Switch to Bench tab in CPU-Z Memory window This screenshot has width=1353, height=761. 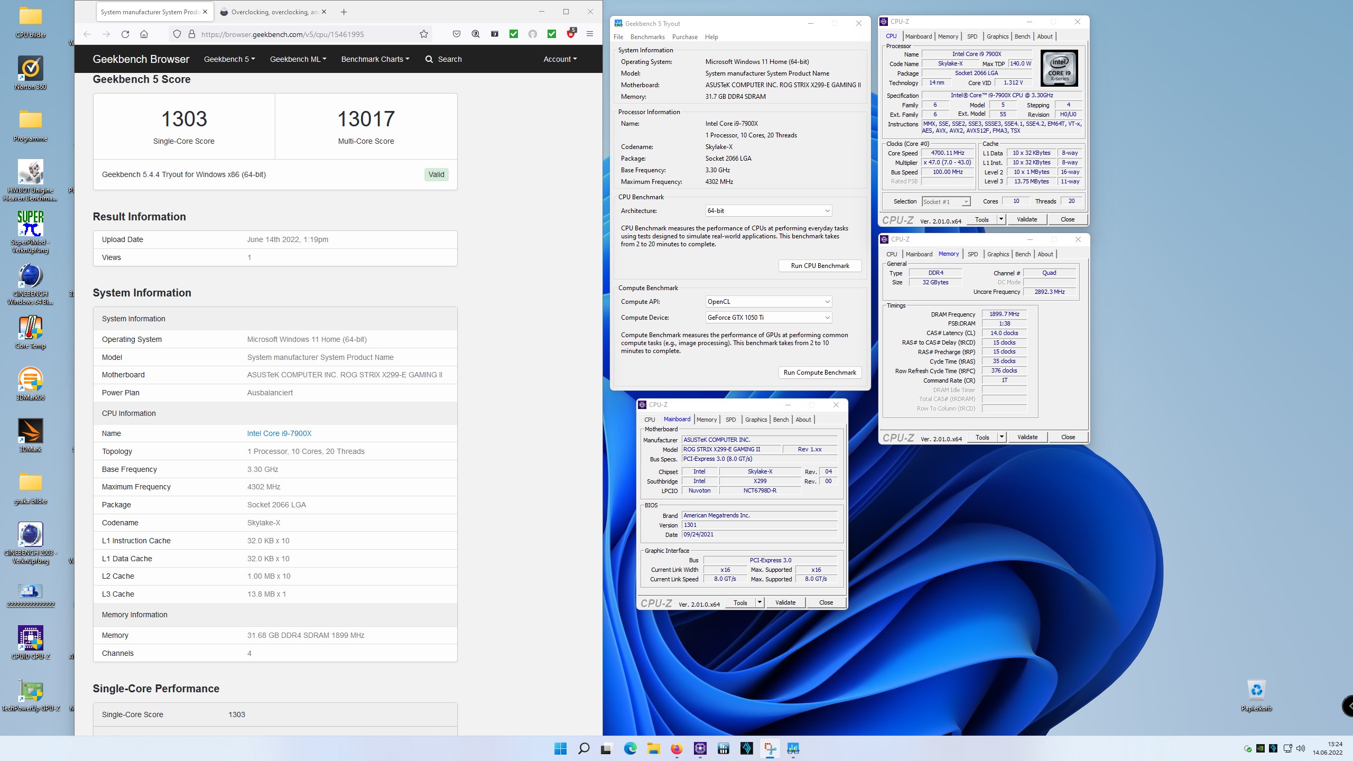[x=1023, y=254]
